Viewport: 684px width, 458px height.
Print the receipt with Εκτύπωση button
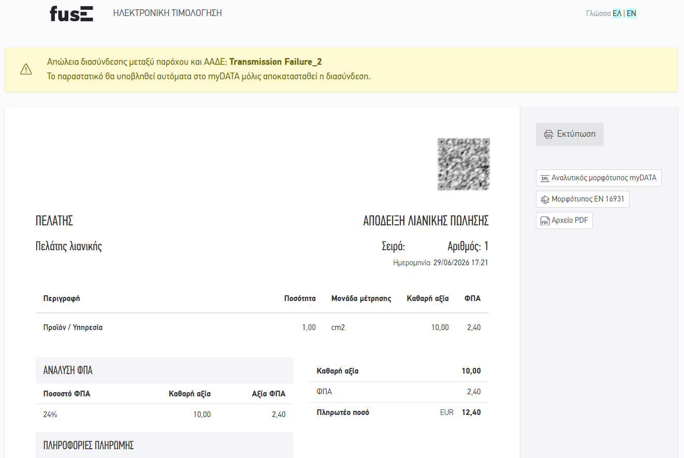570,134
